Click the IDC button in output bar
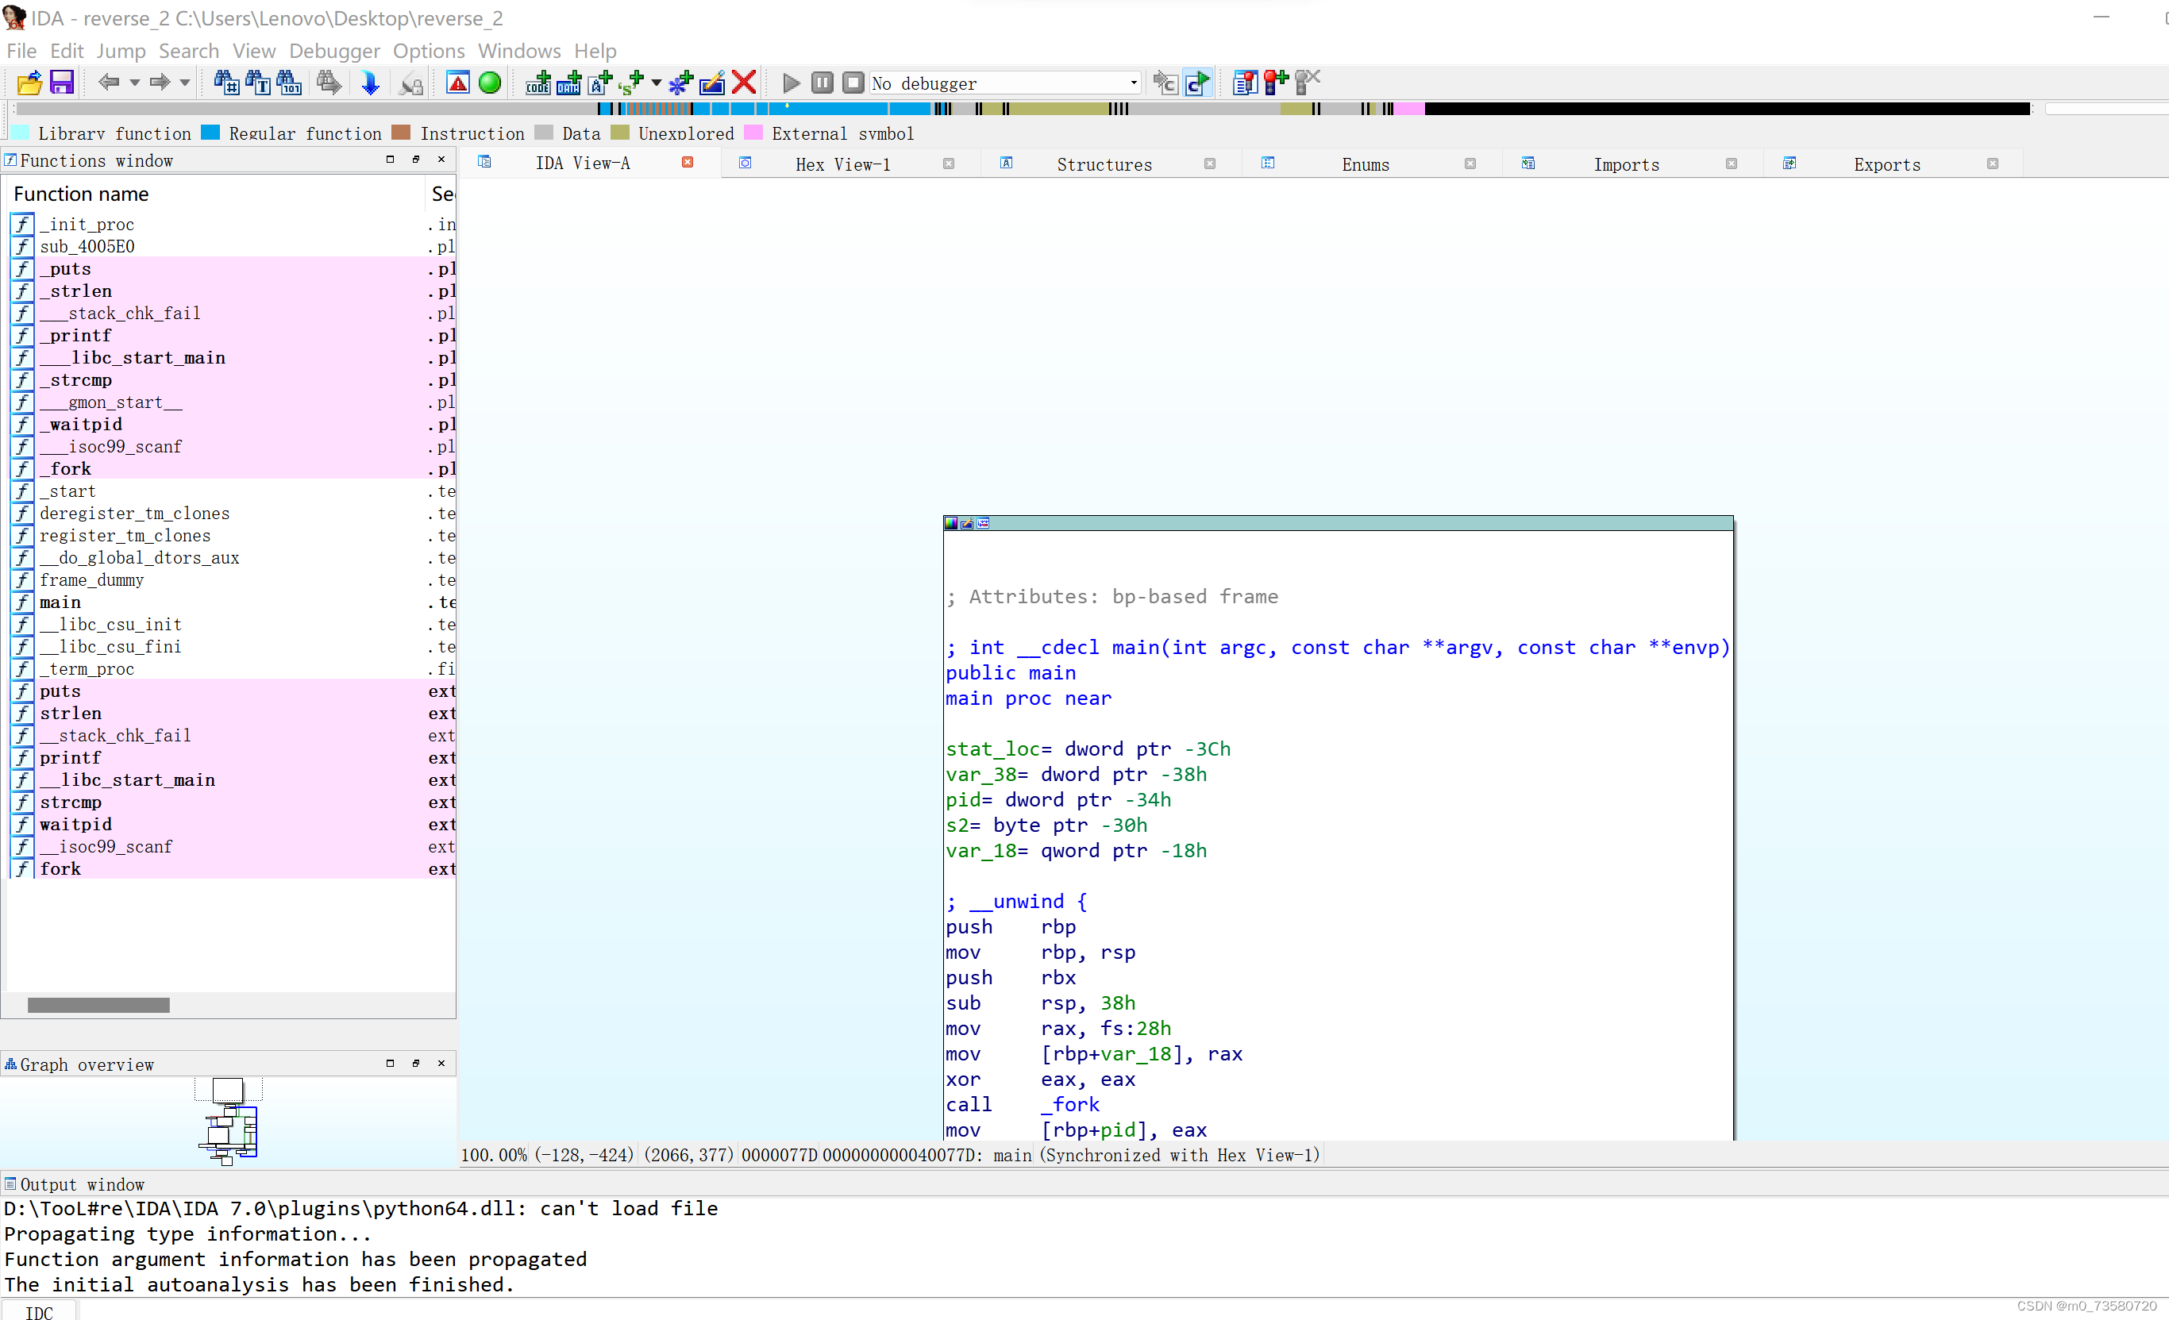2169x1320 pixels. (39, 1311)
